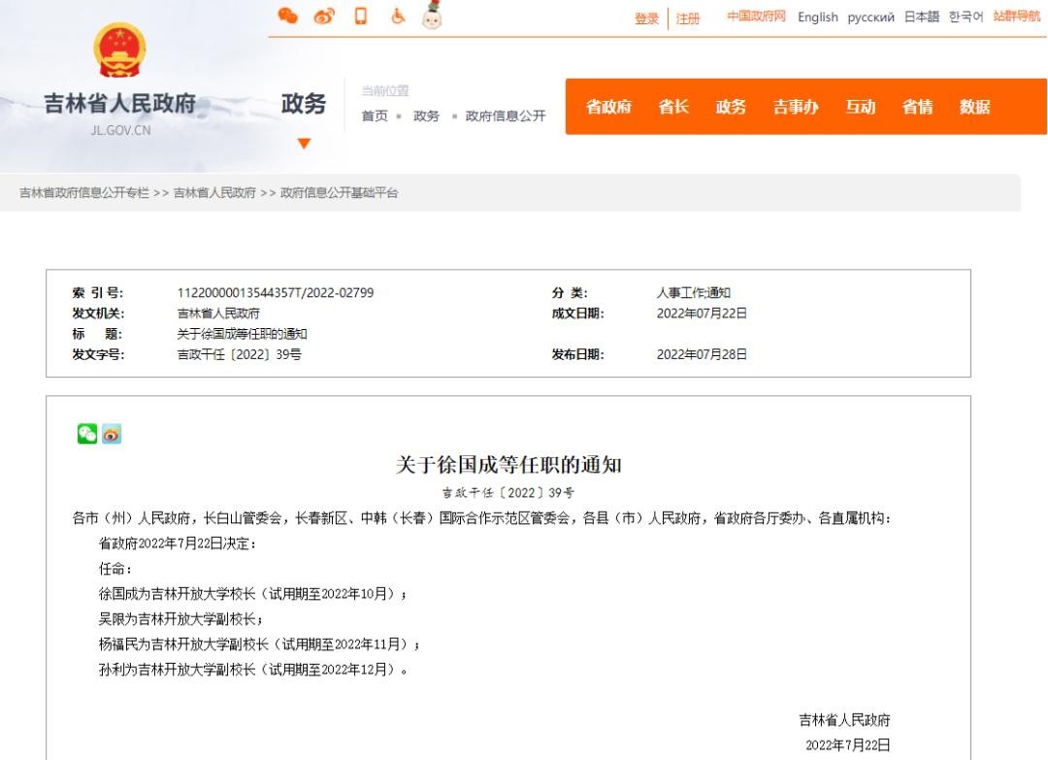
Task: Open the wheelchair accessibility icon
Action: (396, 16)
